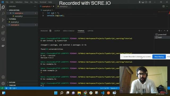Click the Stop sharing button
Image resolution: width=170 pixels, height=96 pixels.
(159, 57)
